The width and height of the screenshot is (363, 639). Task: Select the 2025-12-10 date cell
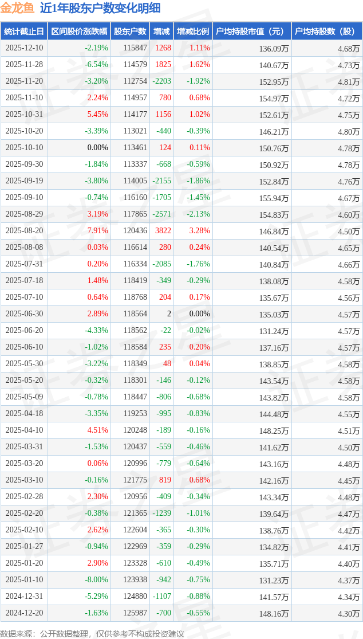click(x=24, y=48)
